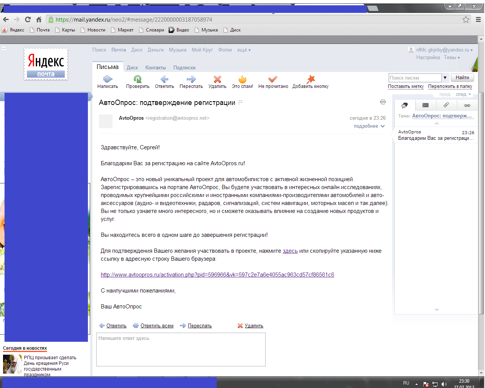Click the volume icon in system tray

(x=444, y=384)
